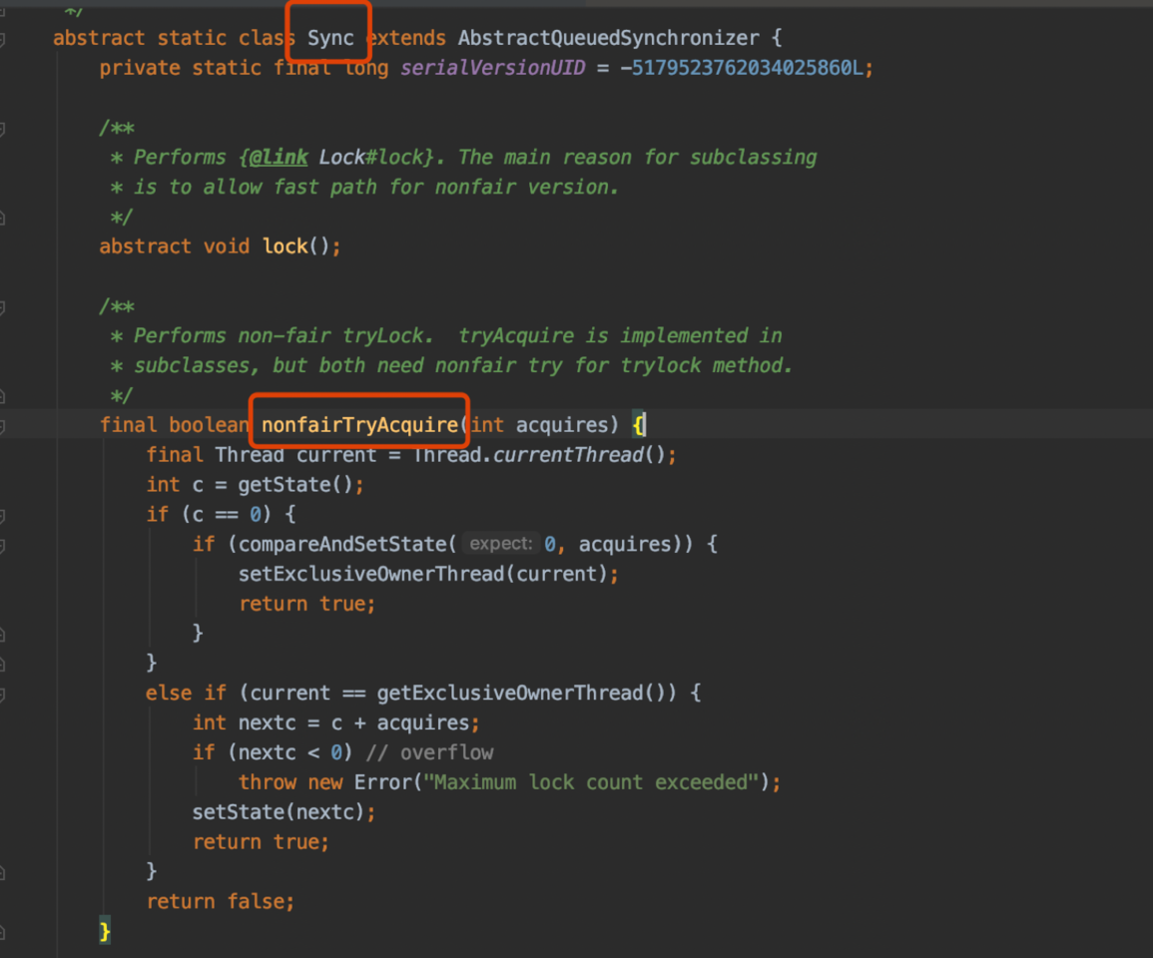Click the "Maximum lock count exceeded" string
The image size is (1153, 958).
tap(591, 782)
